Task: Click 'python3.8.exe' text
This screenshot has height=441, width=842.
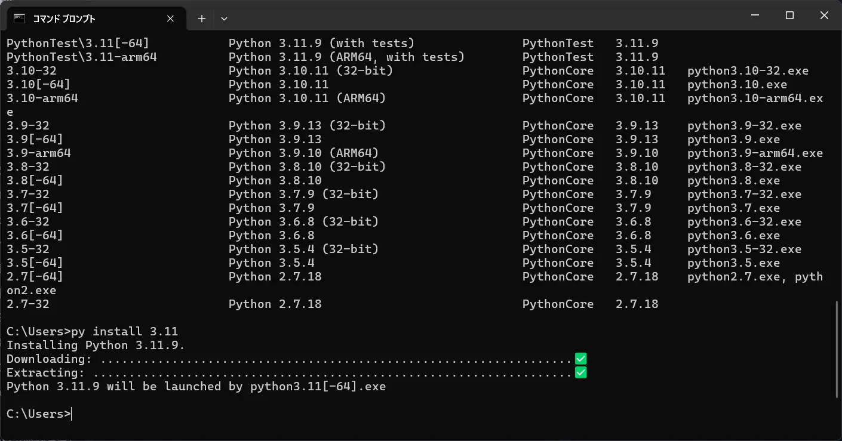Action: point(733,180)
